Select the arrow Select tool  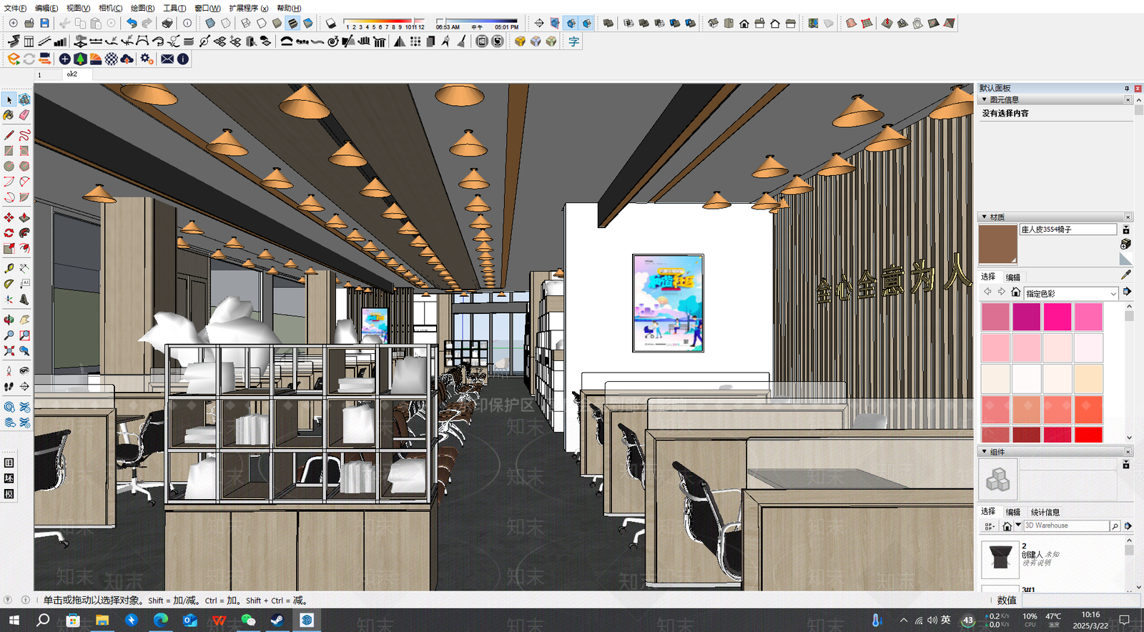(9, 100)
